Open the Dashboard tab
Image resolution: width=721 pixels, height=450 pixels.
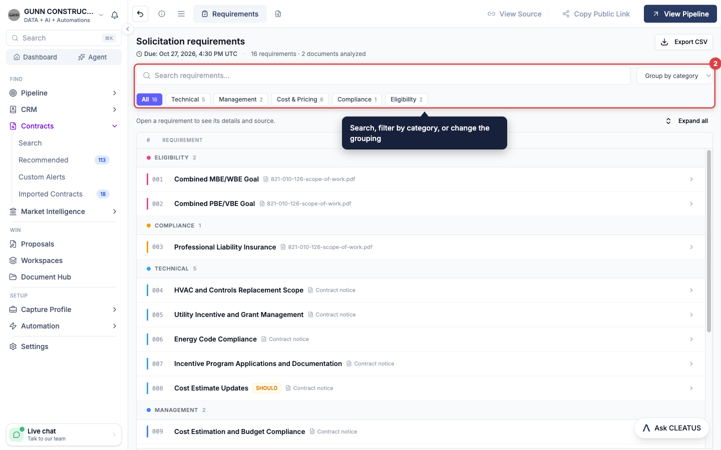click(35, 57)
